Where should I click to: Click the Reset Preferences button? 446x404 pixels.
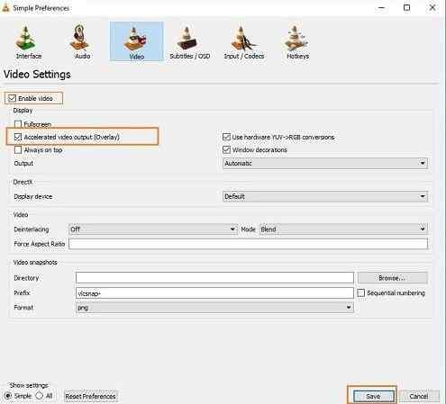click(x=90, y=396)
